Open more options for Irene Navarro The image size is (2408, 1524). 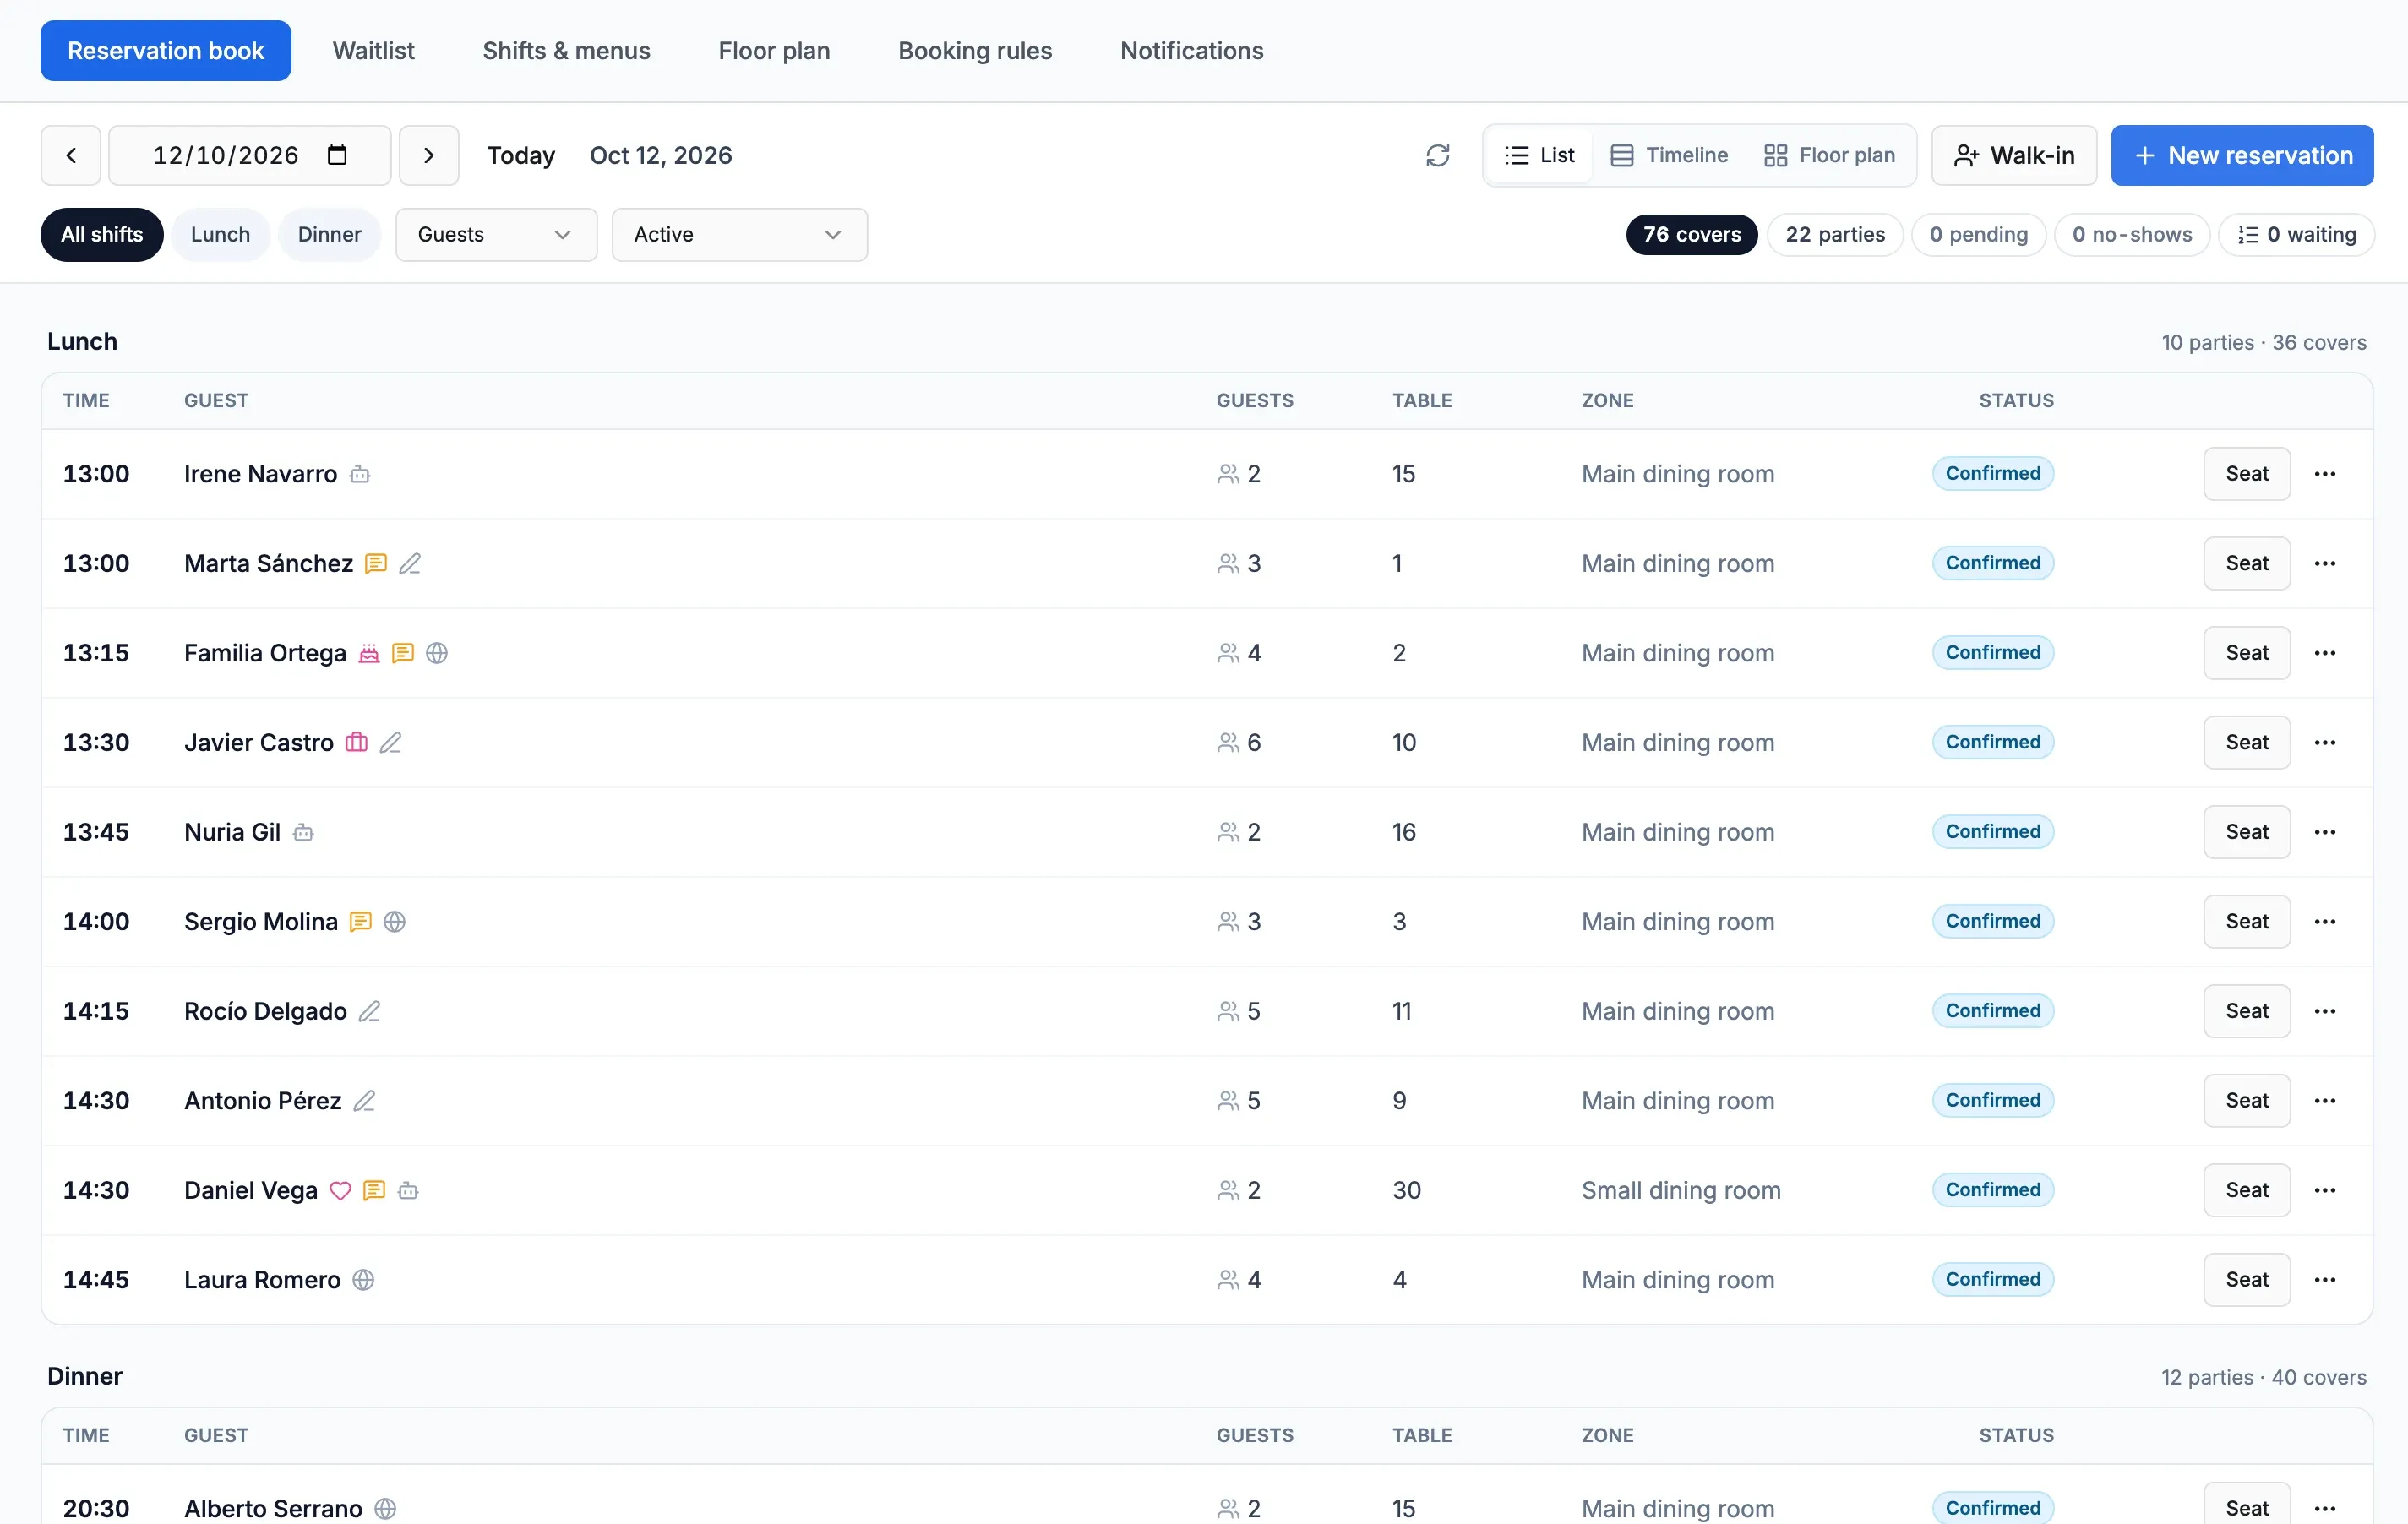(2325, 474)
